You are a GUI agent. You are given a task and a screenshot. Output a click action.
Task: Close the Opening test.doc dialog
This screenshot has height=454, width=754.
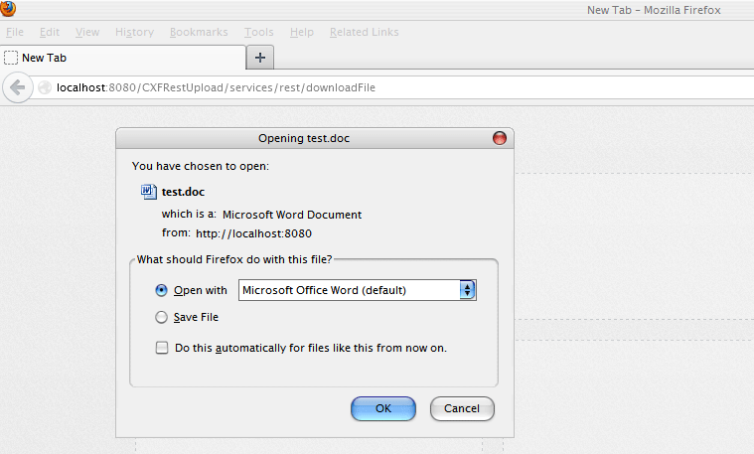[x=499, y=139]
